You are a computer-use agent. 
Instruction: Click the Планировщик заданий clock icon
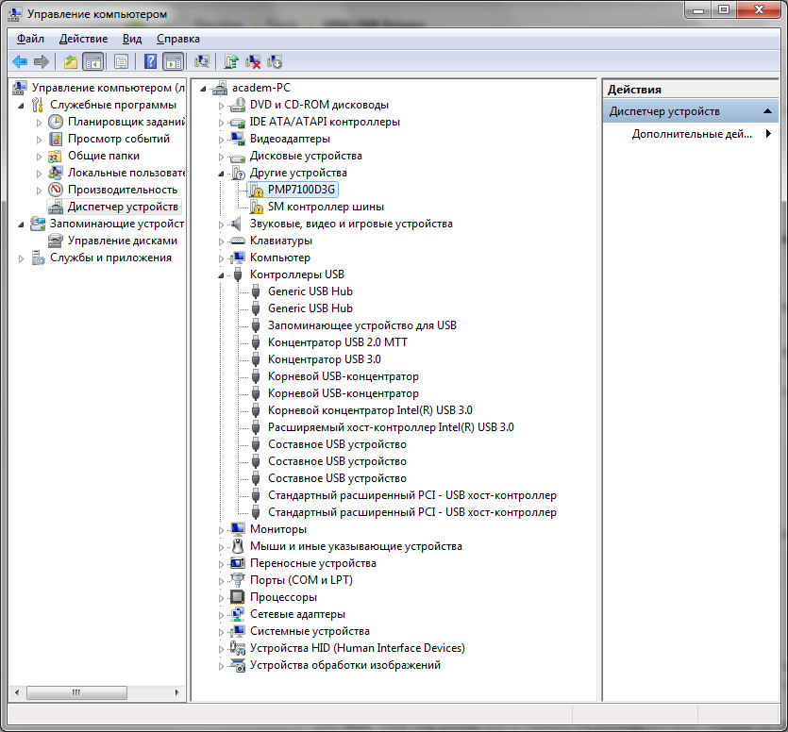pyautogui.click(x=56, y=122)
